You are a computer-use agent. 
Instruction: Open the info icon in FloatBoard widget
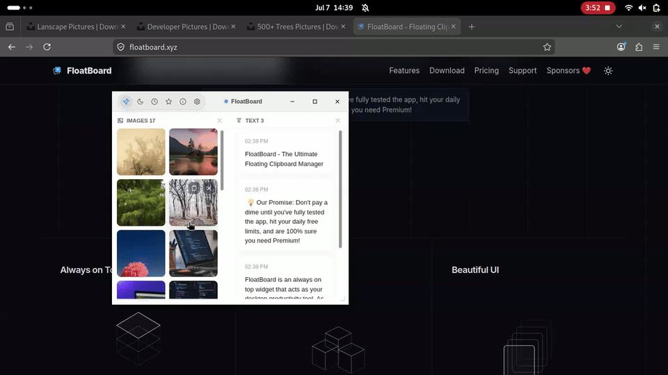coord(183,101)
